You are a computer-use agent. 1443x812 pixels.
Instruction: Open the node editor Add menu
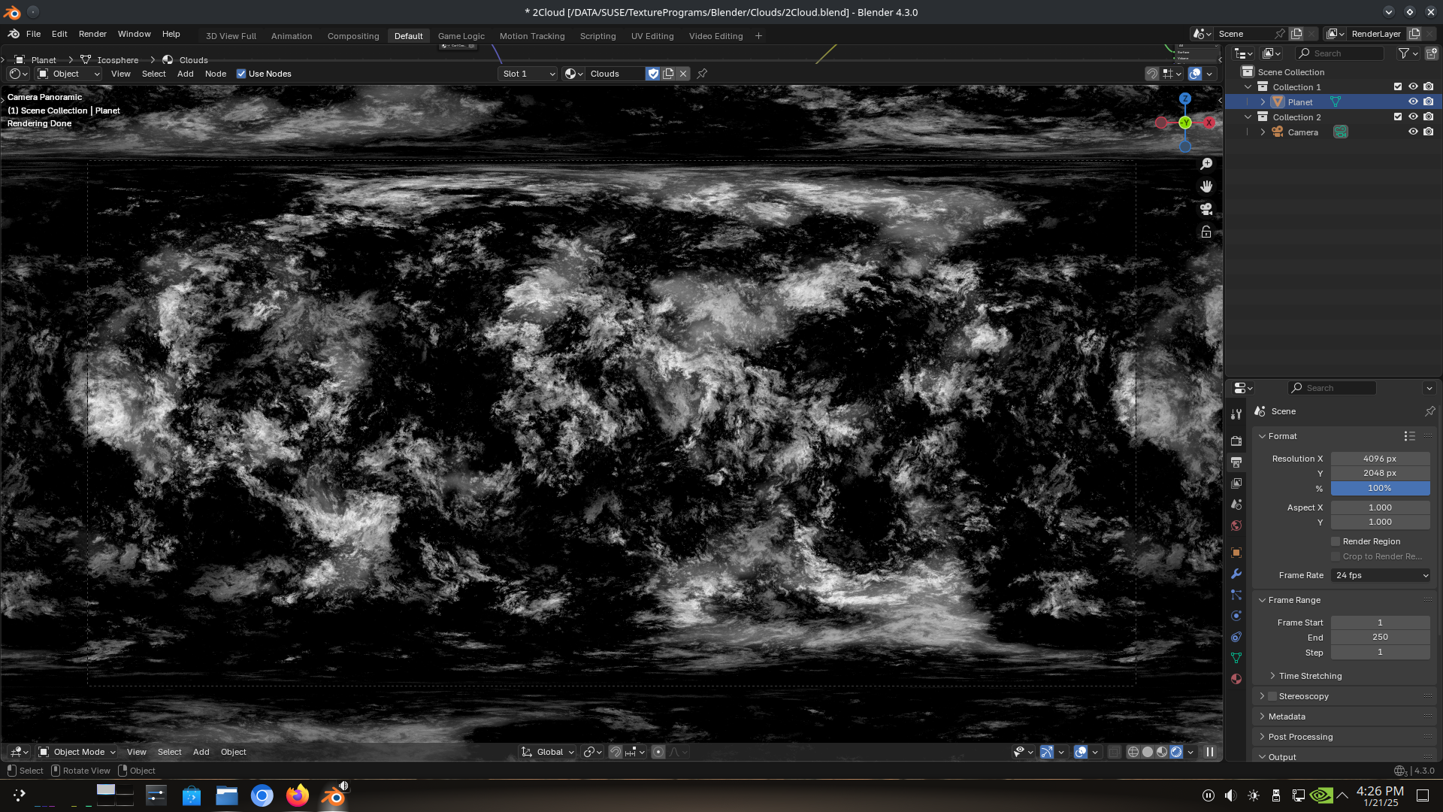(x=185, y=74)
